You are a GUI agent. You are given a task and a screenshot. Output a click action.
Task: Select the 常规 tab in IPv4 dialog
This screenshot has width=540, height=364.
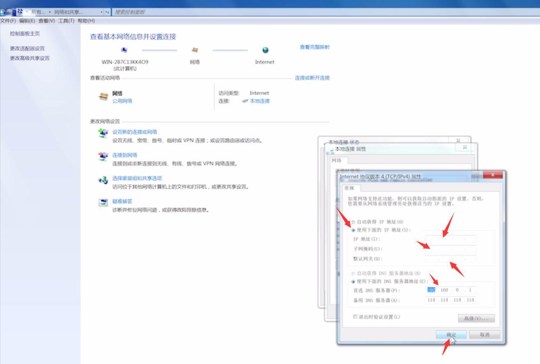pyautogui.click(x=351, y=188)
